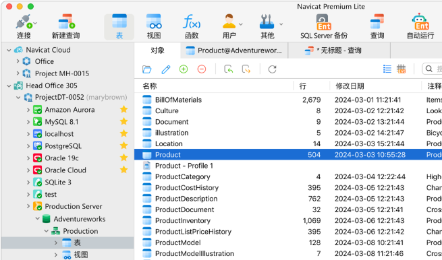Sort by the 行 column header
442x260 pixels.
coord(303,86)
